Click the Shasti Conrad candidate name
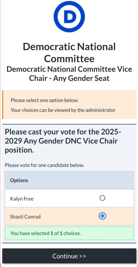This screenshot has width=138, height=267. pos(25,217)
